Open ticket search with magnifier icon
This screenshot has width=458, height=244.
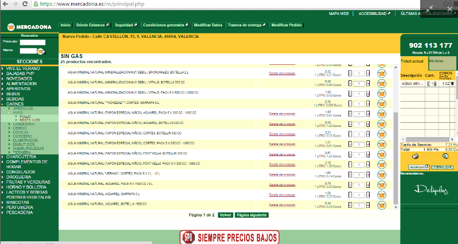(x=445, y=157)
